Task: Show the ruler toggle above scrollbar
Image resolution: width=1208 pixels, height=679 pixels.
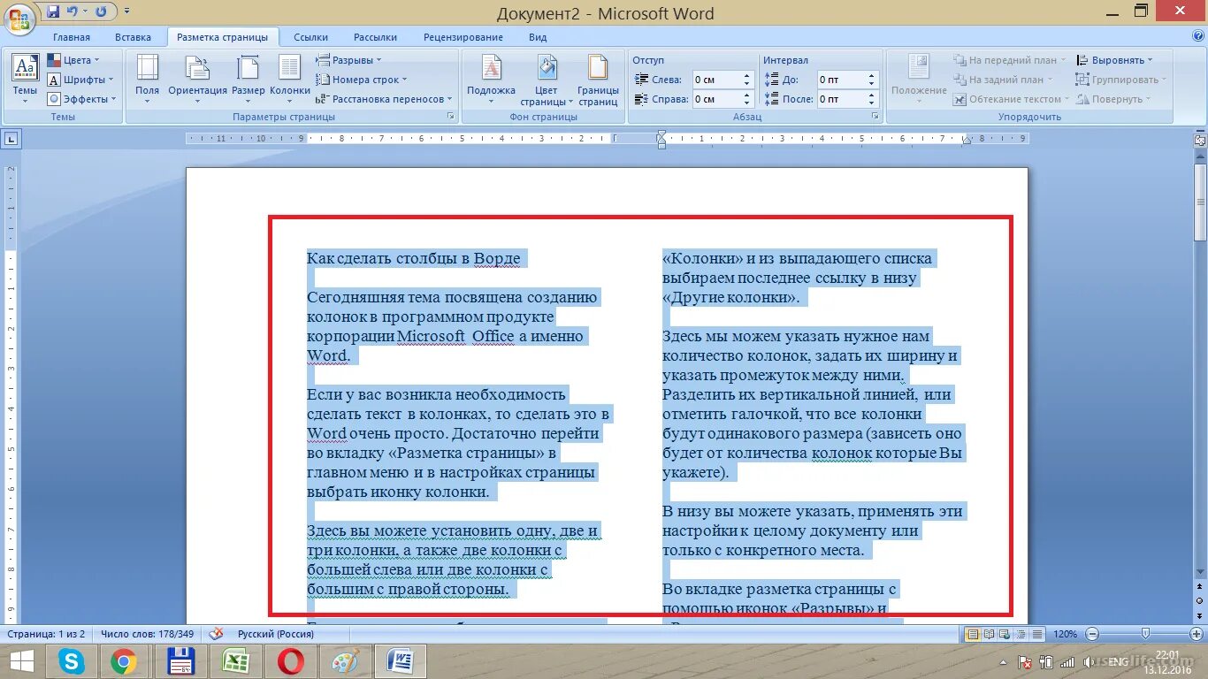Action: point(1200,140)
